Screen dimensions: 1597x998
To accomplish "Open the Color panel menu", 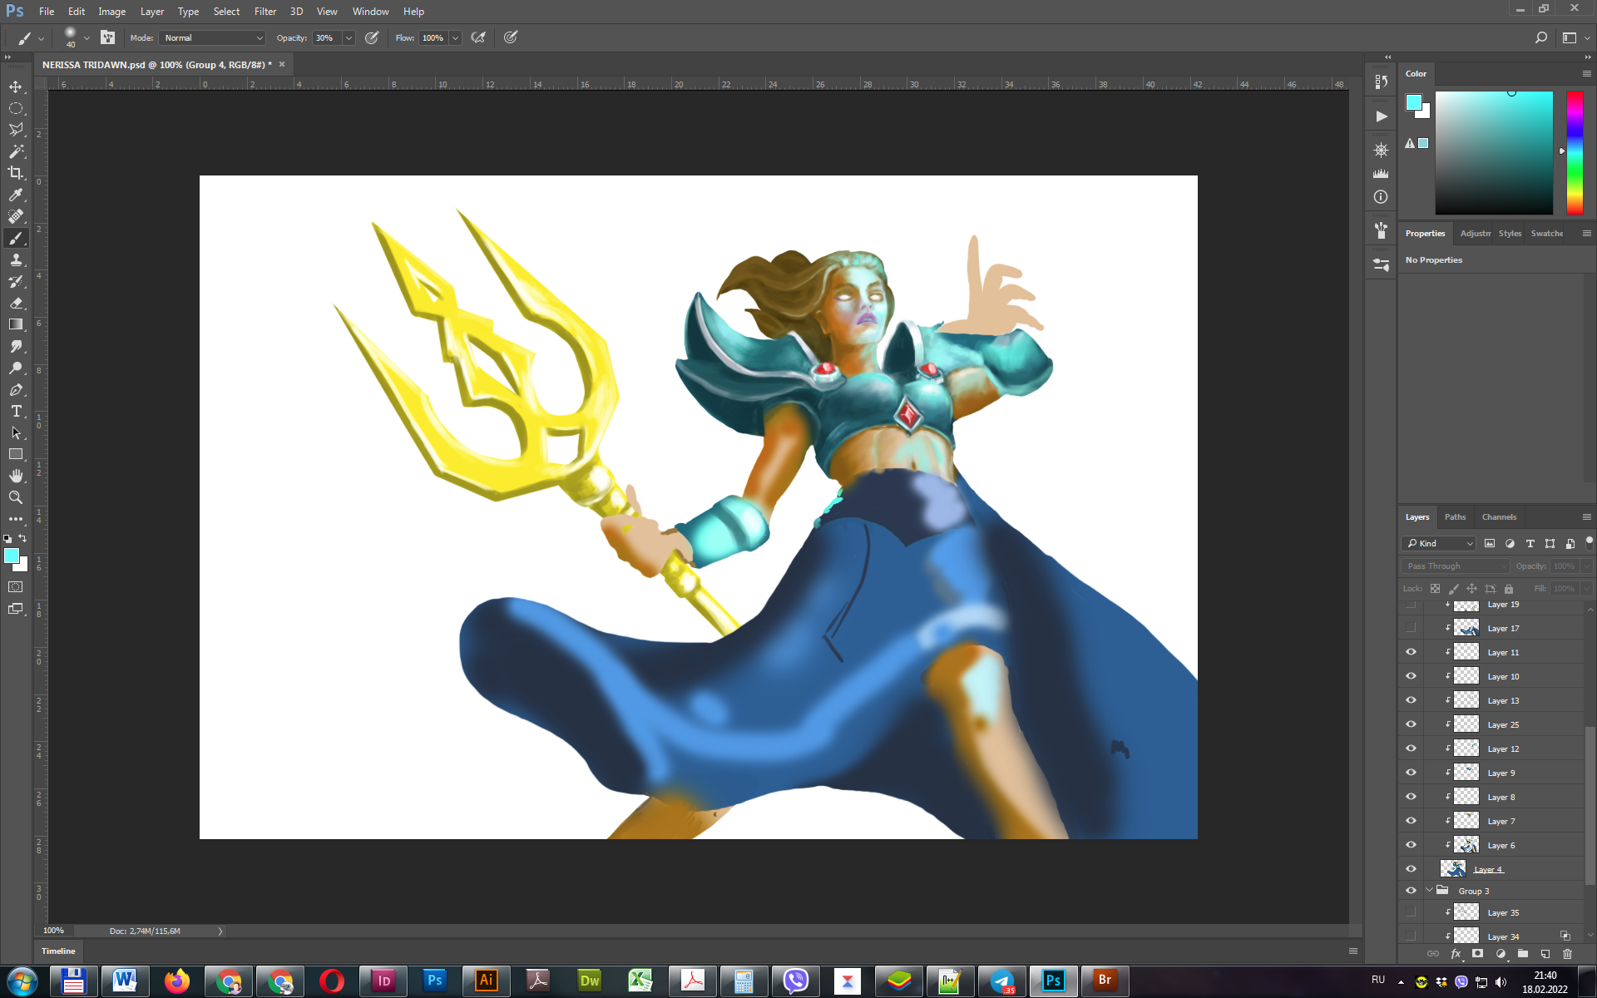I will tap(1586, 74).
